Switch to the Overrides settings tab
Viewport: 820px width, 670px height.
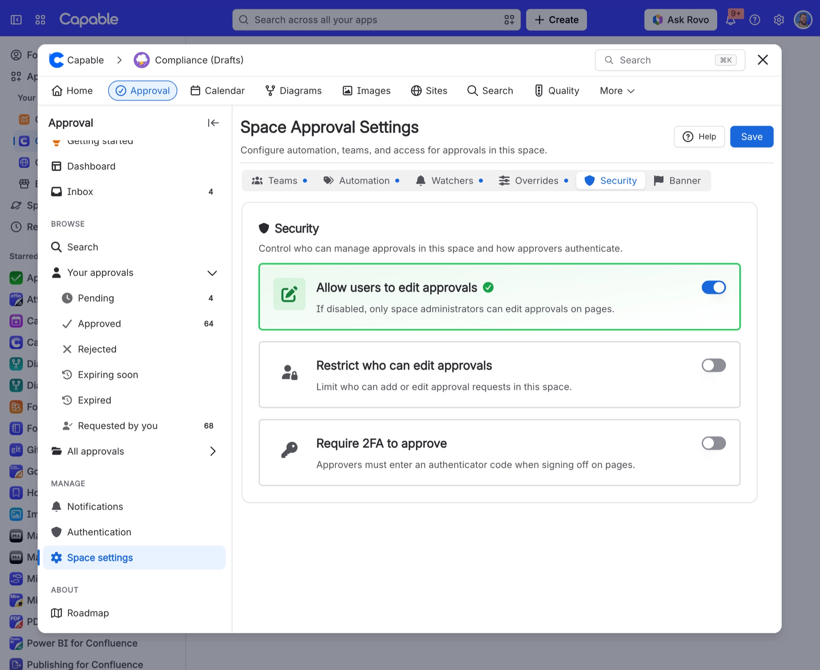[x=533, y=180]
